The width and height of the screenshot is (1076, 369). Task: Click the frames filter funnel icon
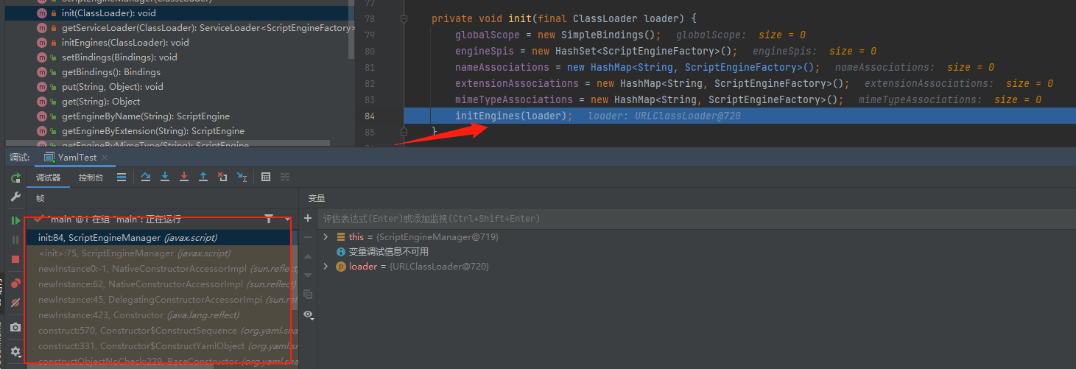[x=269, y=219]
